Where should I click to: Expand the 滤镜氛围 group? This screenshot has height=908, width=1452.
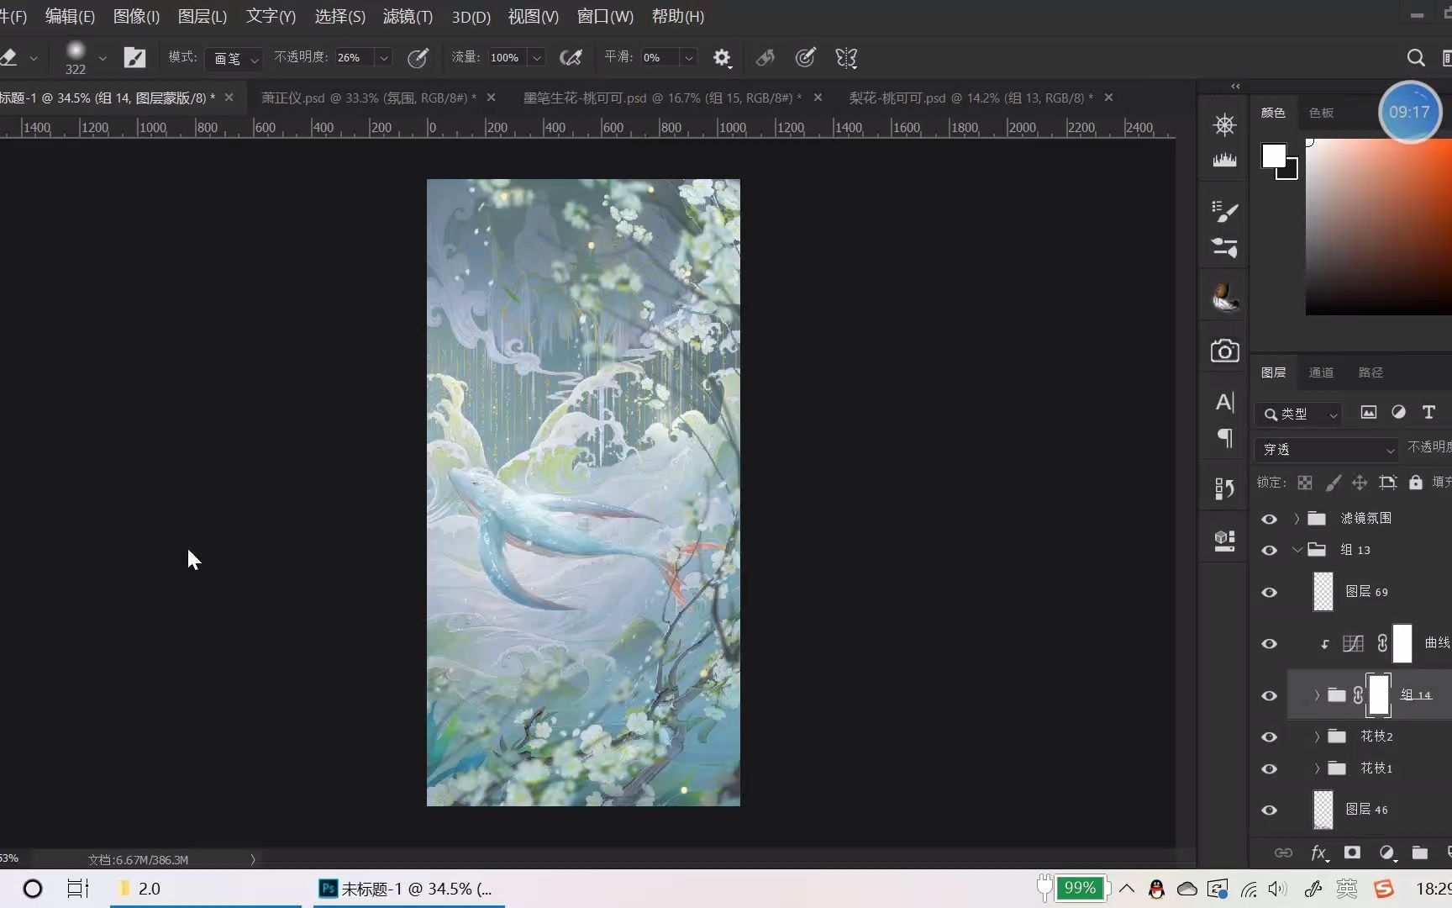click(1297, 519)
